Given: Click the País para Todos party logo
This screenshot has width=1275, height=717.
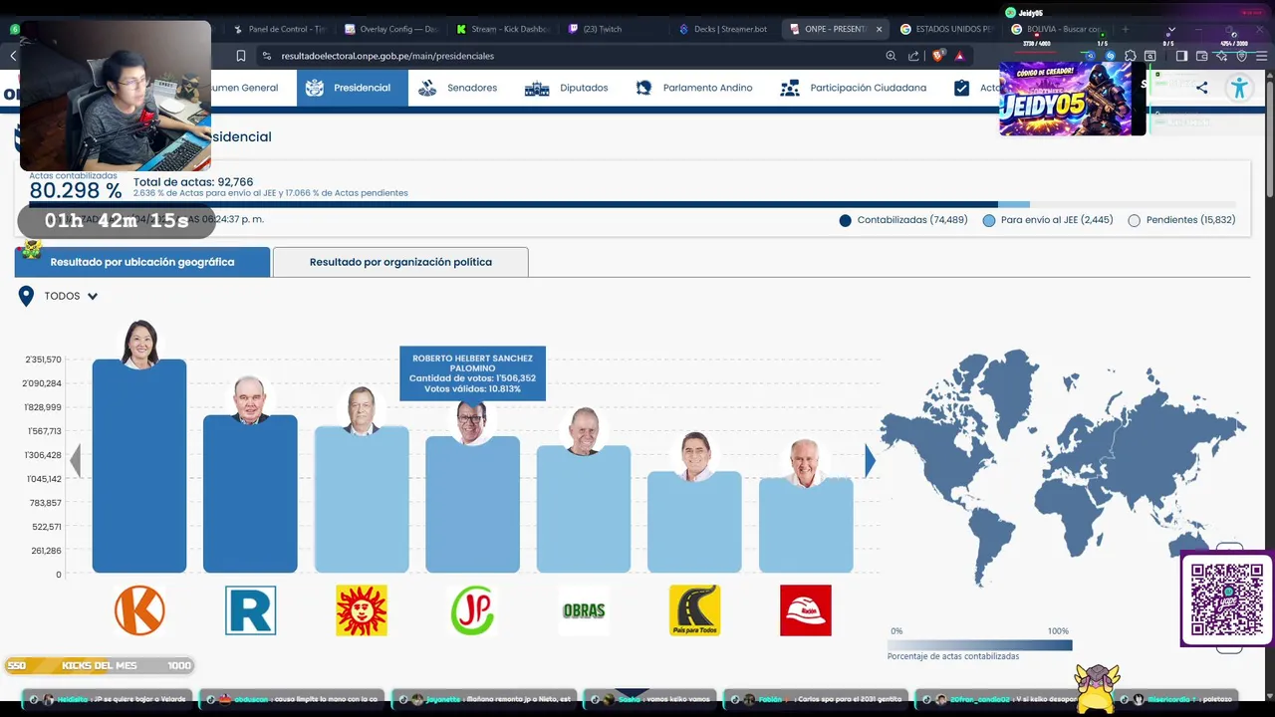Looking at the screenshot, I should tap(694, 609).
